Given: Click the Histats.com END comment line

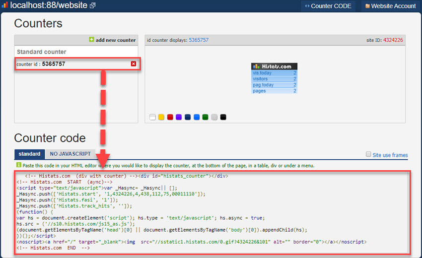Looking at the screenshot, I should click(x=53, y=248).
